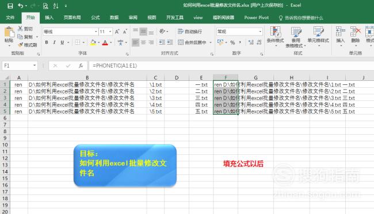This screenshot has width=374, height=214.
Task: Click the Increase Font Size icon
Action: click(x=117, y=32)
